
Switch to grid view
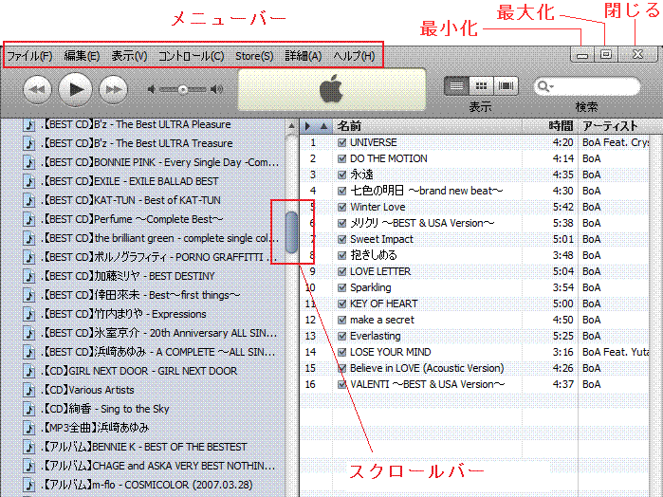[481, 86]
